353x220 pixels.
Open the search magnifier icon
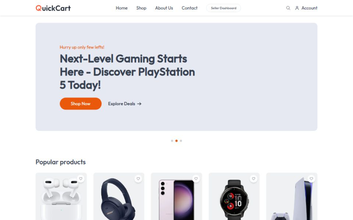pyautogui.click(x=288, y=8)
